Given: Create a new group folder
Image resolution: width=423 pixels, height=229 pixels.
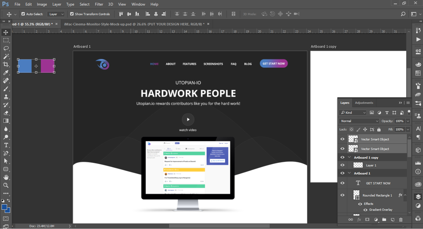Looking at the screenshot, I should tap(384, 220).
